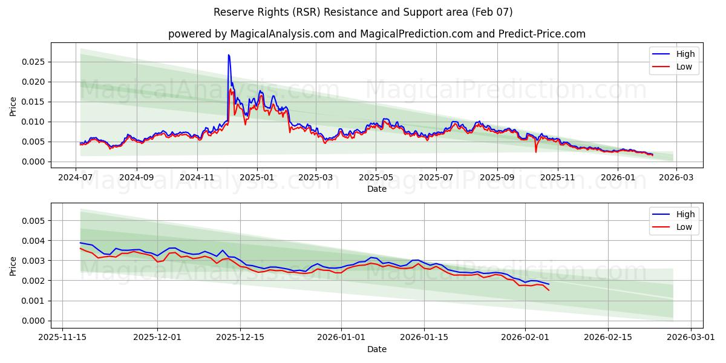
Task: Click the '2025-11' x-axis label in the upper chart
Action: (558, 178)
